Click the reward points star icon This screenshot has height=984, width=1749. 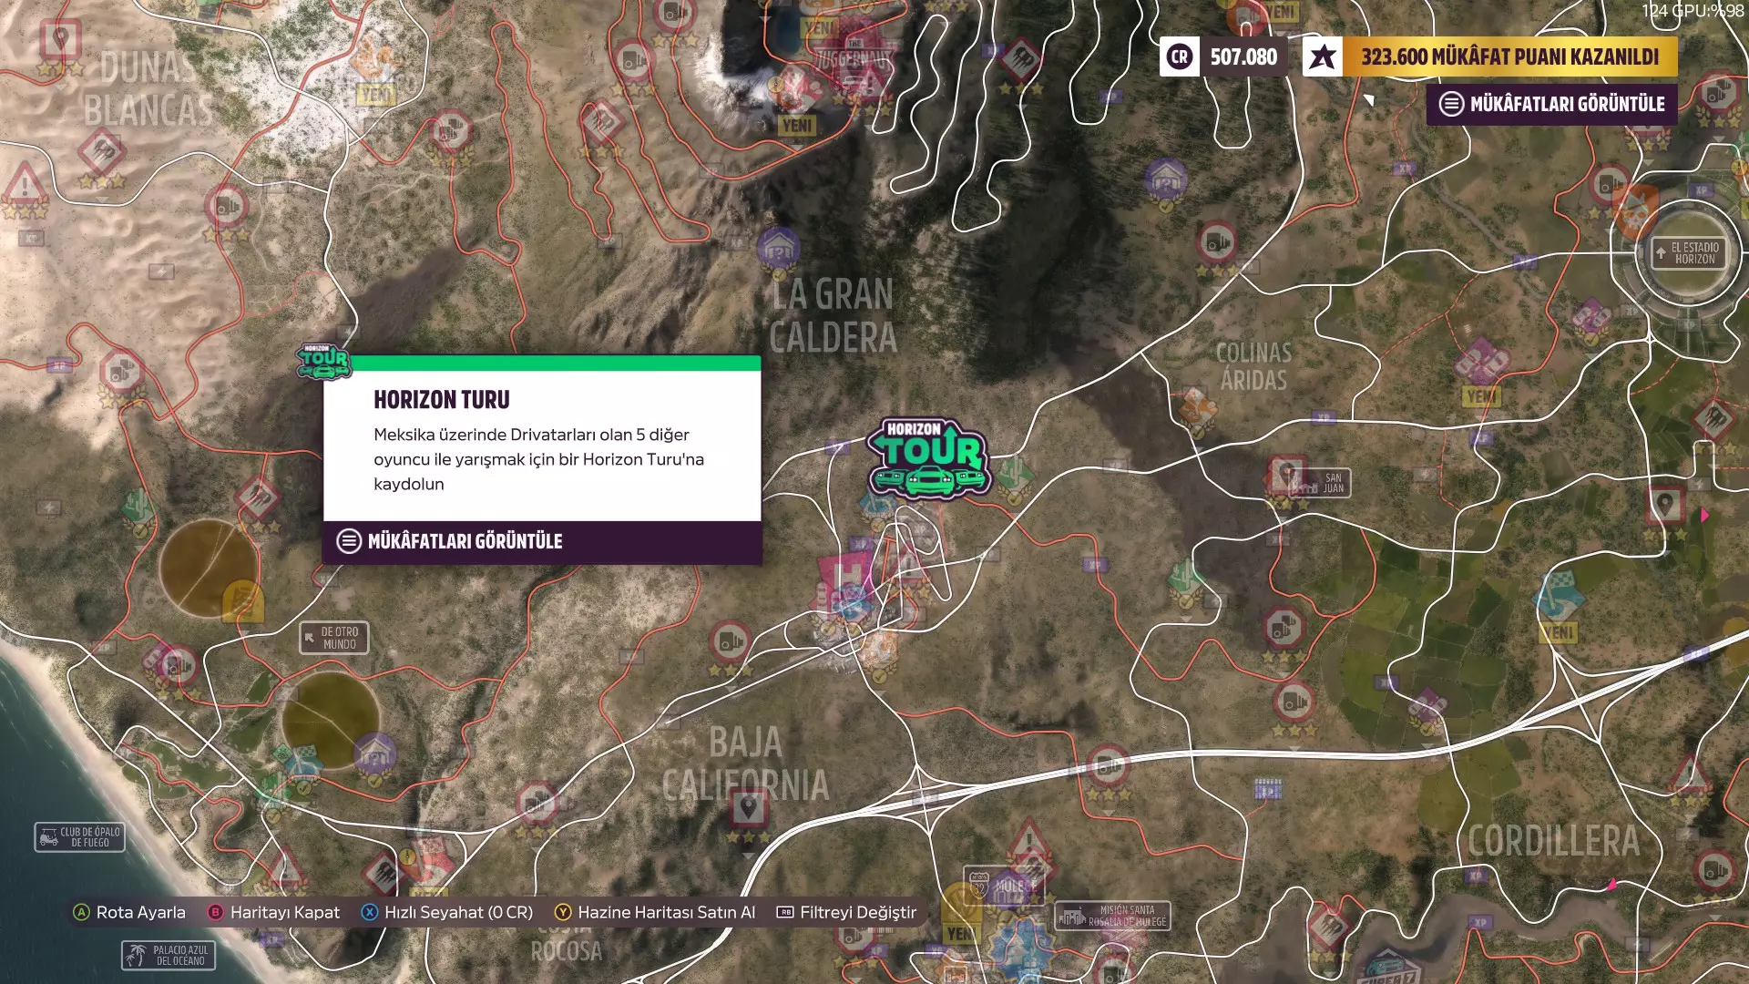[1322, 56]
